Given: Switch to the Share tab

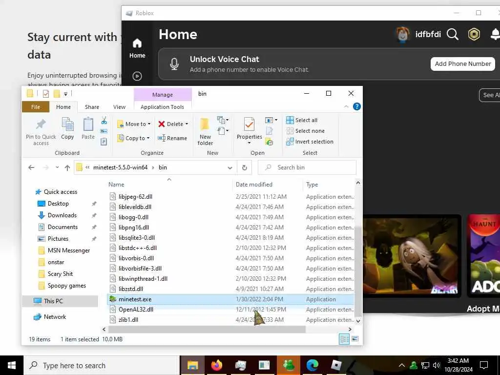Looking at the screenshot, I should tap(92, 107).
